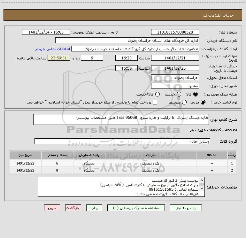Click هارد دیسک name in row 2

tap(150, 170)
